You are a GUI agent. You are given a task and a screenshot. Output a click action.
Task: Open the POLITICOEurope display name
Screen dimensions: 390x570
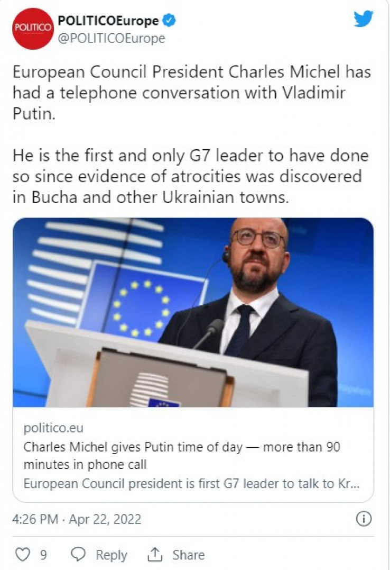pos(108,21)
